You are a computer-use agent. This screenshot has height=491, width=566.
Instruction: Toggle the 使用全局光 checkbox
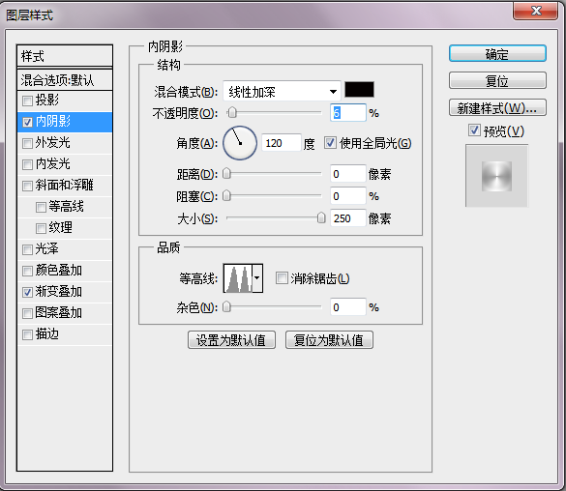330,142
